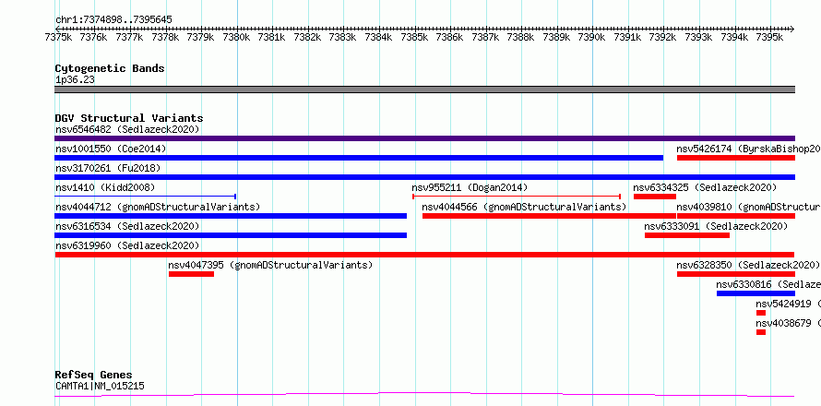Click the chr1:7374898..7395645 region label
The image size is (821, 406).
click(113, 20)
